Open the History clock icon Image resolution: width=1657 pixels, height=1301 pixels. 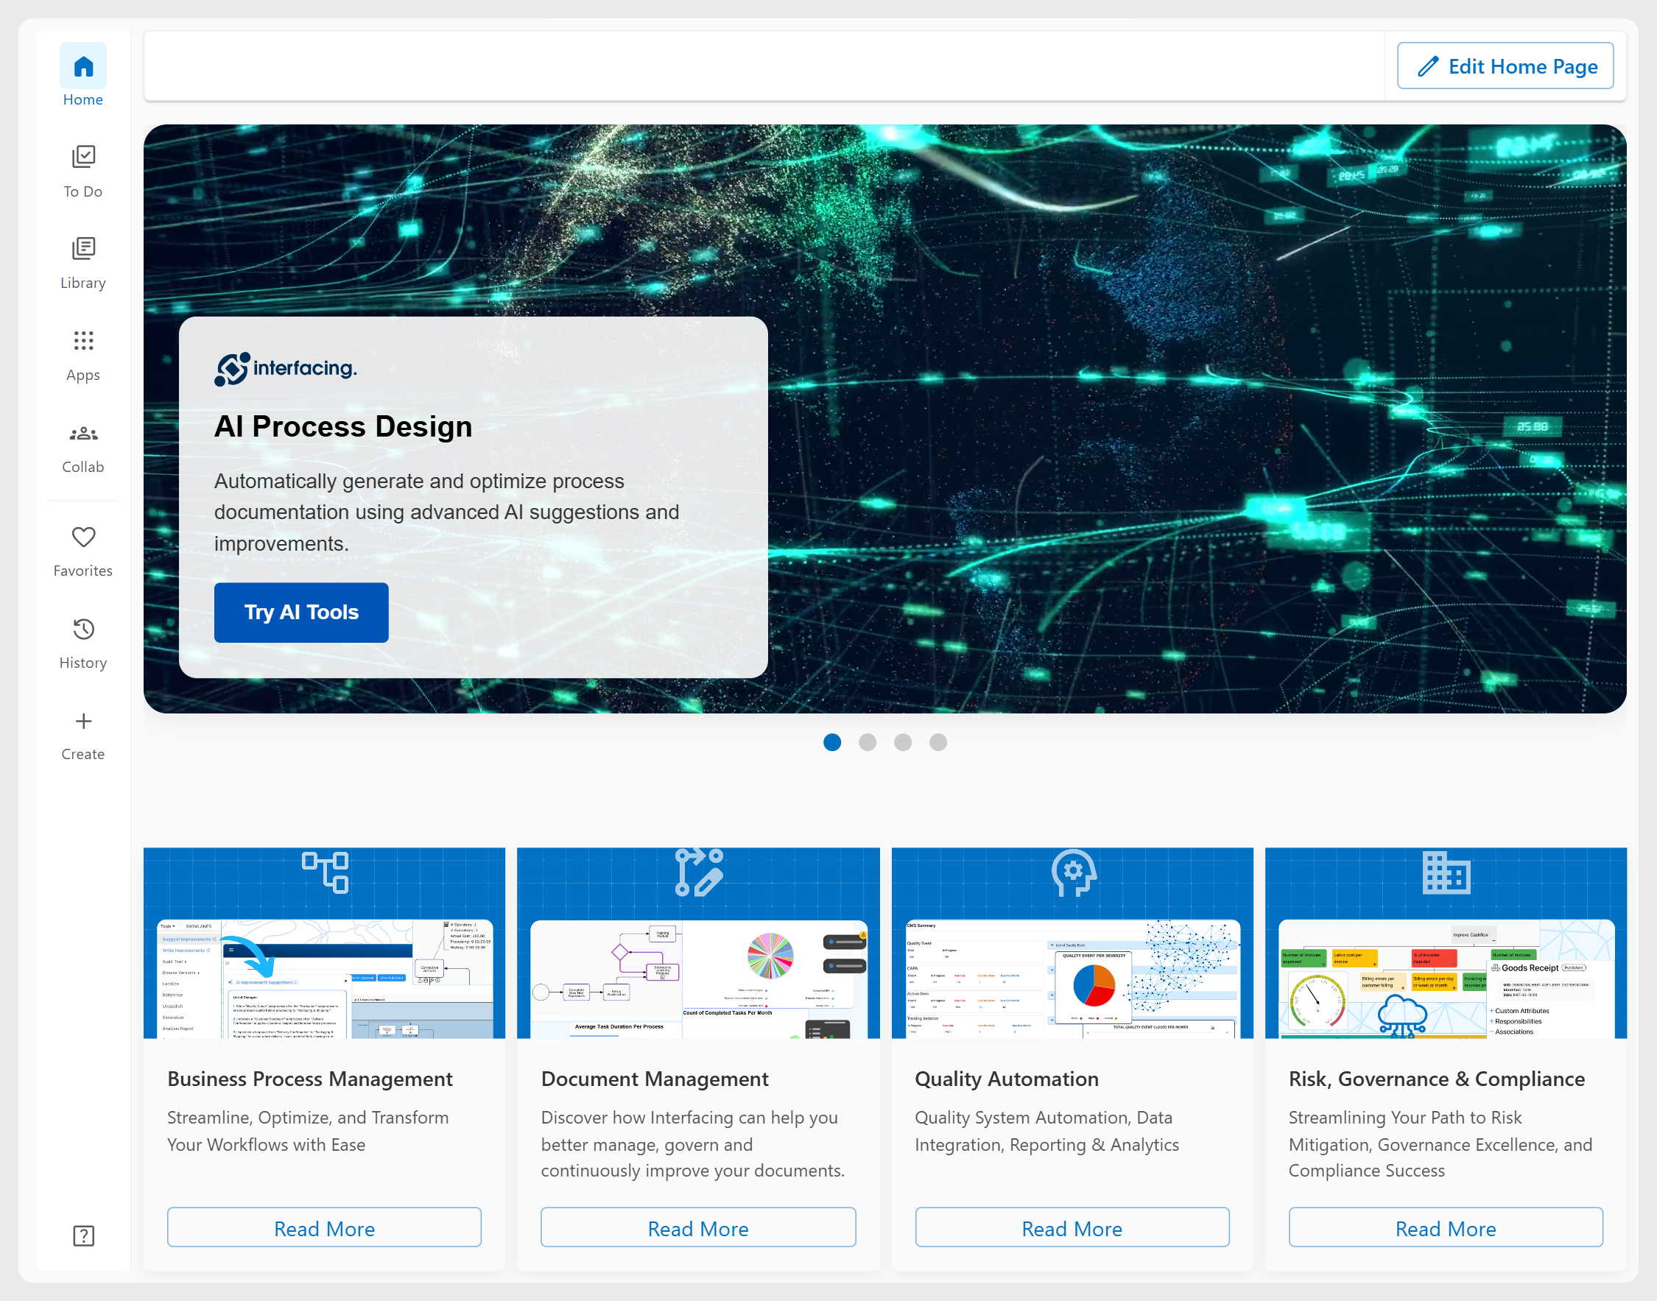pos(83,630)
